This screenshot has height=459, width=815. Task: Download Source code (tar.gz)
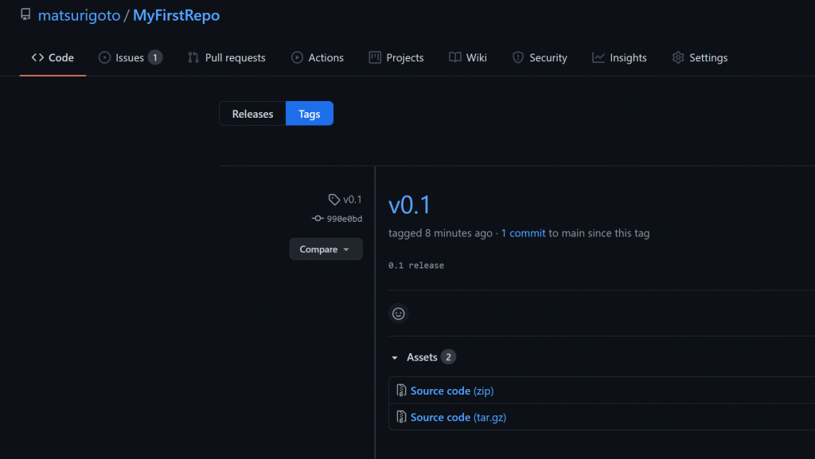coord(458,418)
